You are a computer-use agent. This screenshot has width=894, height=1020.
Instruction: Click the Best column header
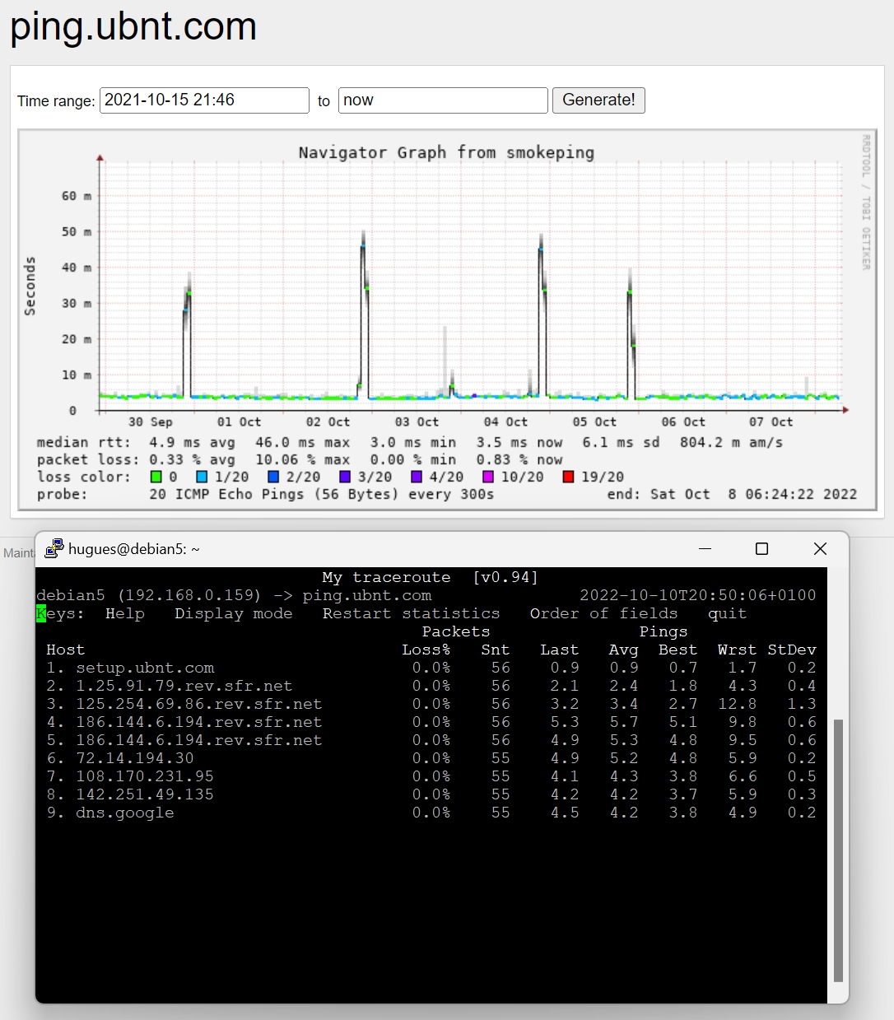coord(678,650)
